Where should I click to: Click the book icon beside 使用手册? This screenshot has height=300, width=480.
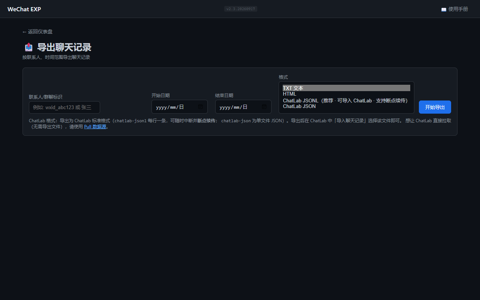pyautogui.click(x=444, y=9)
